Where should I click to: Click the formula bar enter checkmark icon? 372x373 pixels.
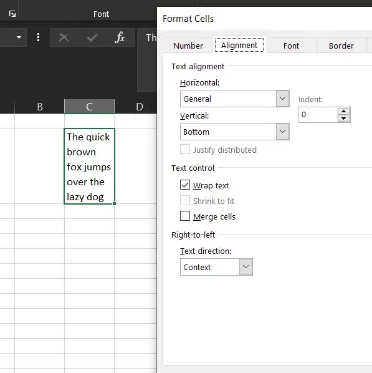point(92,37)
